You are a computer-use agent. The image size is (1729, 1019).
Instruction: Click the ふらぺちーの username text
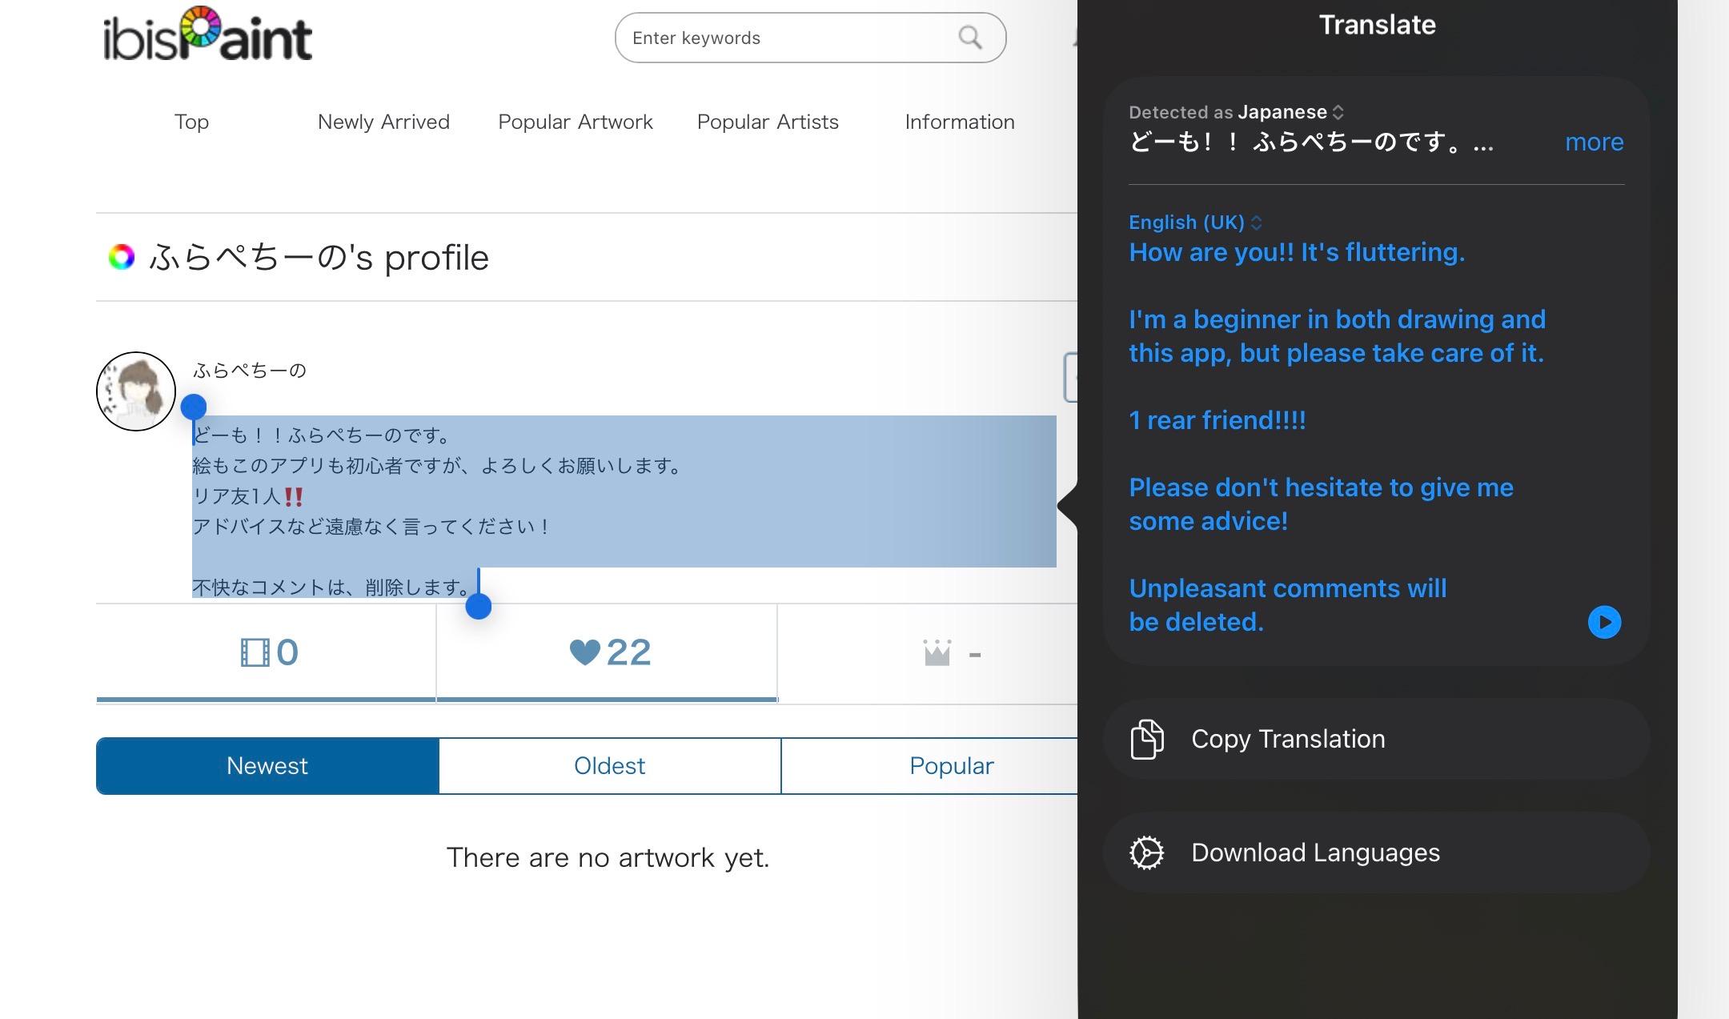point(249,371)
